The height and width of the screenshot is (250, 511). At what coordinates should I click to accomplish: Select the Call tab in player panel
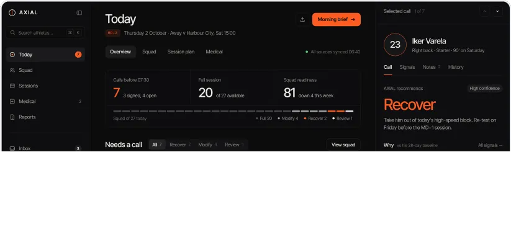point(387,67)
